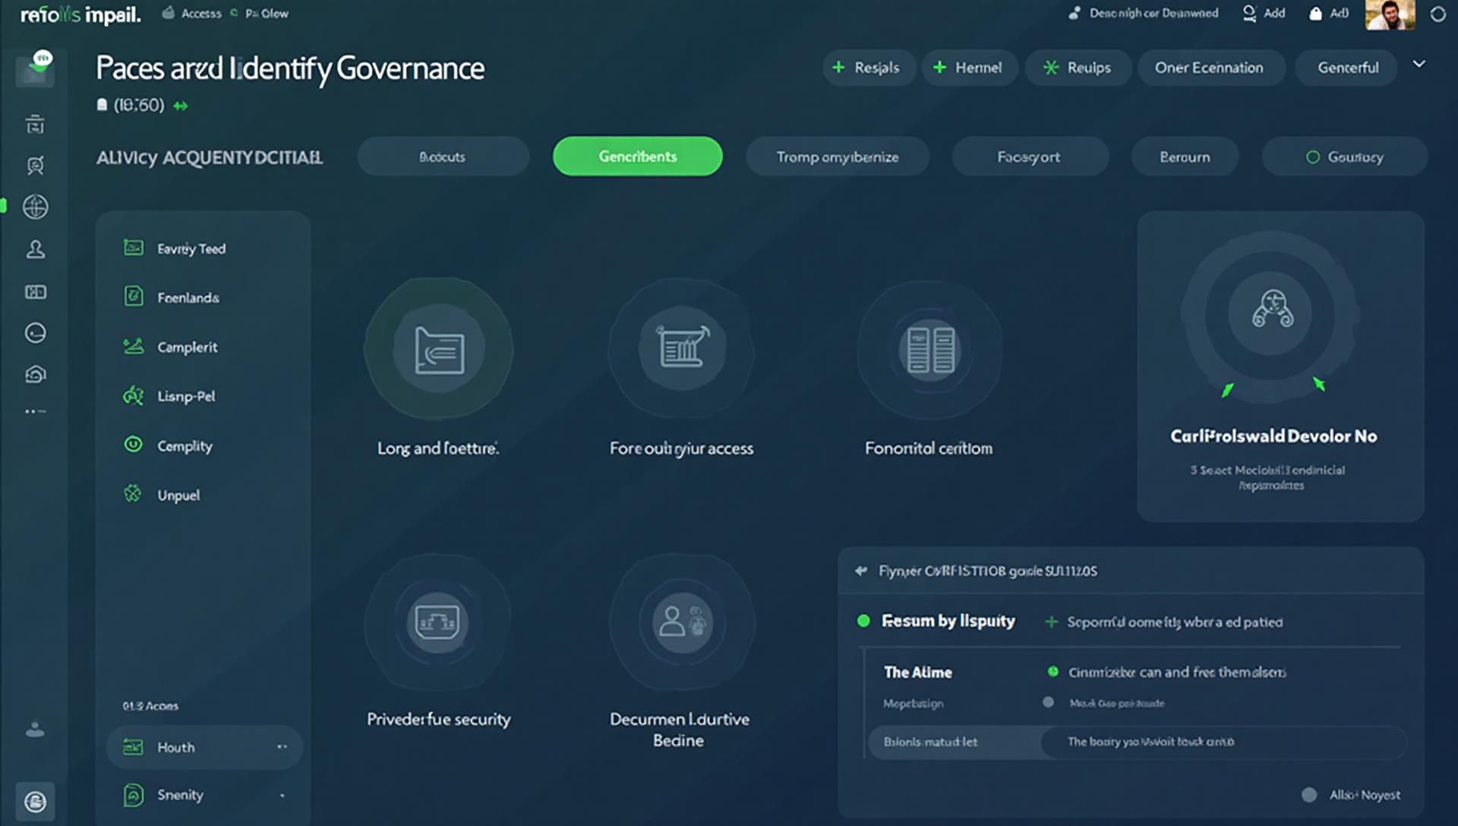Toggle the Cinmrizeber can and free themalsers radio
The width and height of the screenshot is (1458, 826).
pos(1052,671)
